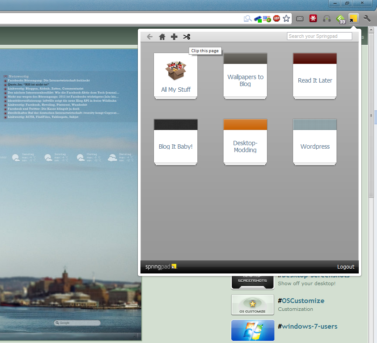Go back in the Springpad popup
This screenshot has width=377, height=343.
pyautogui.click(x=150, y=37)
